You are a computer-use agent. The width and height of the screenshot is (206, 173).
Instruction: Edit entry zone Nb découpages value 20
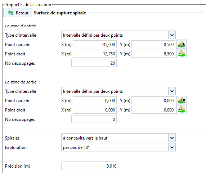(x=94, y=63)
